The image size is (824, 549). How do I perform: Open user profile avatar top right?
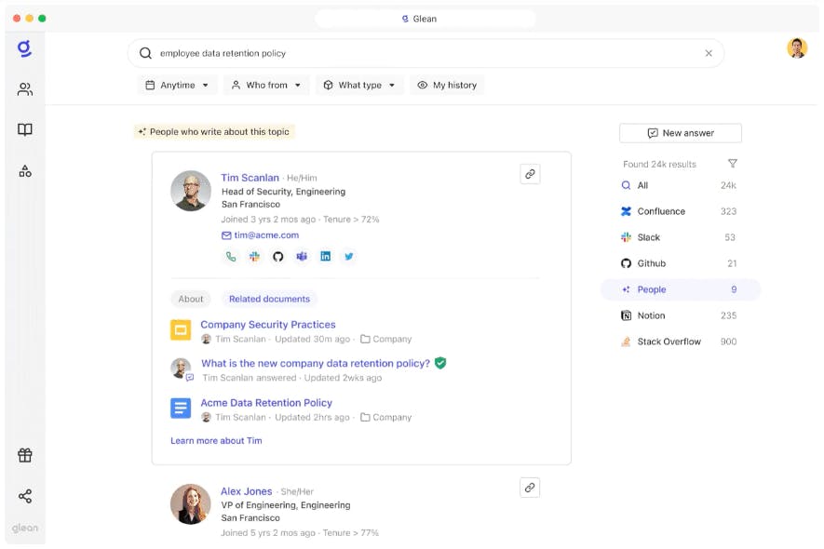click(x=797, y=48)
